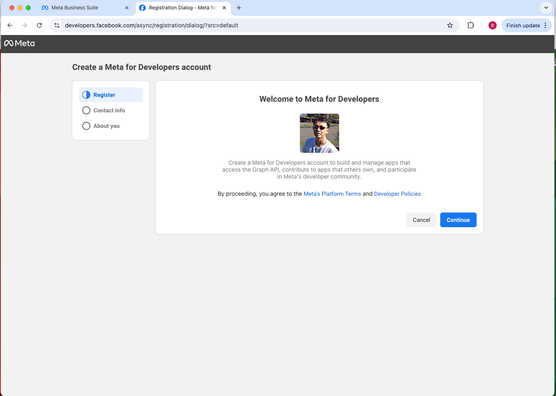Select the Register step
Viewport: 556px width, 396px height.
pyautogui.click(x=104, y=95)
